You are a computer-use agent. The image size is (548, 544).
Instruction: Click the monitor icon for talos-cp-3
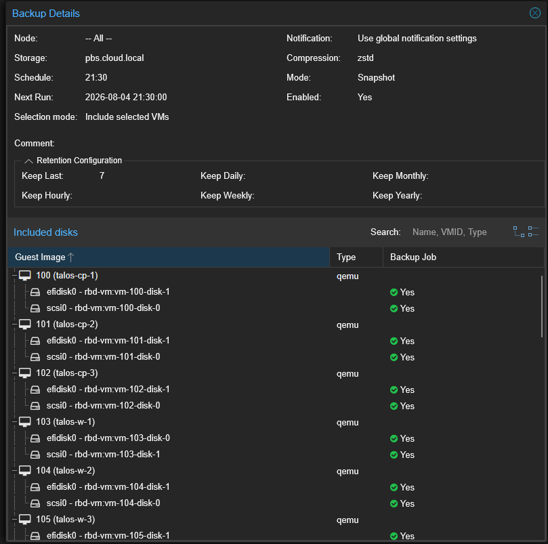click(x=25, y=373)
